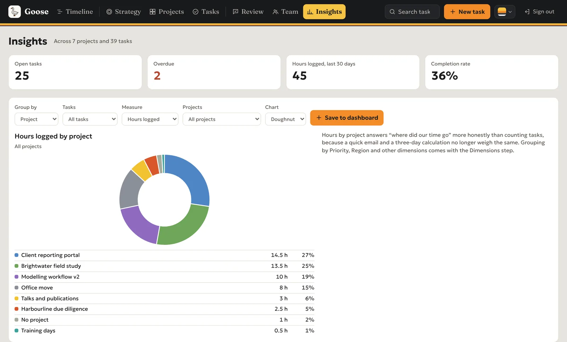Select the No project legend label

[x=35, y=320]
